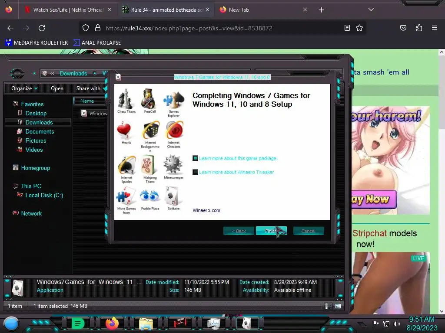The image size is (445, 333).
Task: Select Downloads in the Explorer sidebar
Action: (x=39, y=122)
